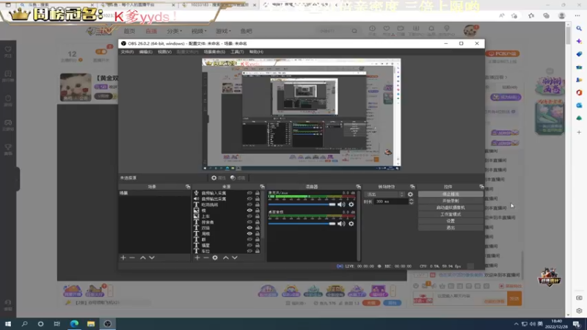Lock the 音频输入采集 source
Screen dimensions: 587x330
(x=258, y=193)
